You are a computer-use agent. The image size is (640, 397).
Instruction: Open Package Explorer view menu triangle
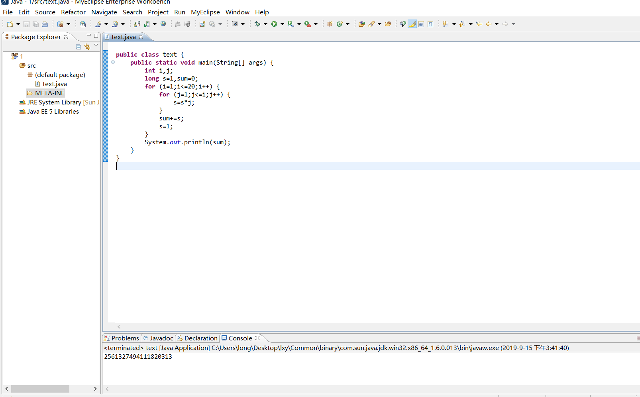click(x=96, y=45)
